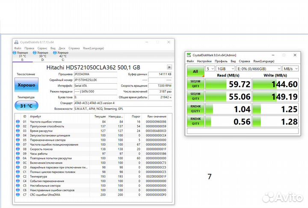Image resolution: width=308 pixels, height=208 pixels.
Task: Select the drive D: status orb at 30 °C
Action: [x=35, y=53]
